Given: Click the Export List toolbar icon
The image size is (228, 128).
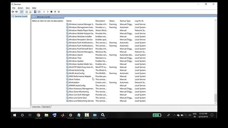Looking at the screenshot, I should pyautogui.click(x=30, y=12).
